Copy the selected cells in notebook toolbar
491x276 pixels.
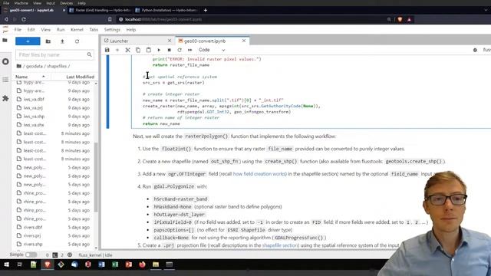[x=138, y=50]
